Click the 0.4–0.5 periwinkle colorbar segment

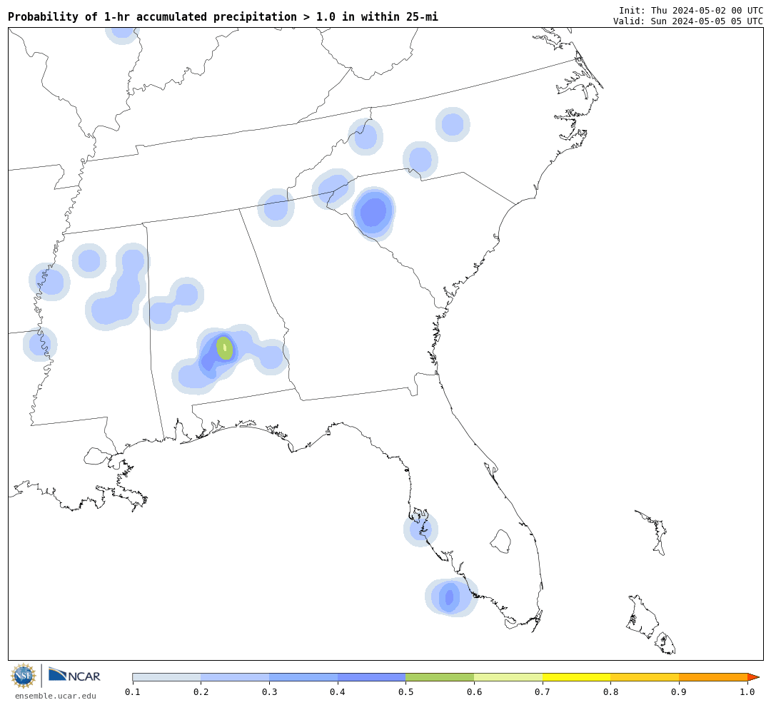(372, 677)
